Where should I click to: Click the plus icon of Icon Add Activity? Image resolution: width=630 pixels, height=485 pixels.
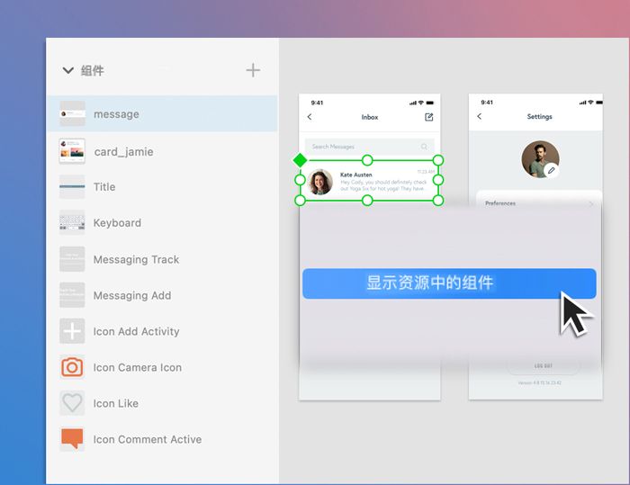pyautogui.click(x=72, y=331)
